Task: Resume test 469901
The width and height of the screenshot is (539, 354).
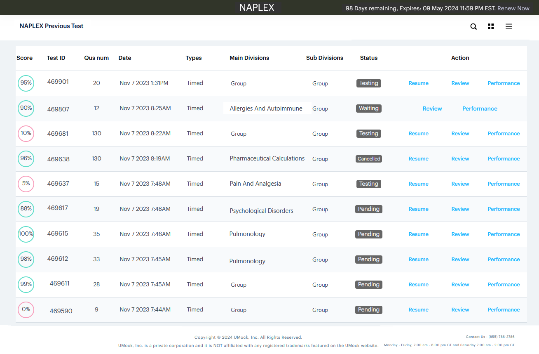Action: click(419, 83)
